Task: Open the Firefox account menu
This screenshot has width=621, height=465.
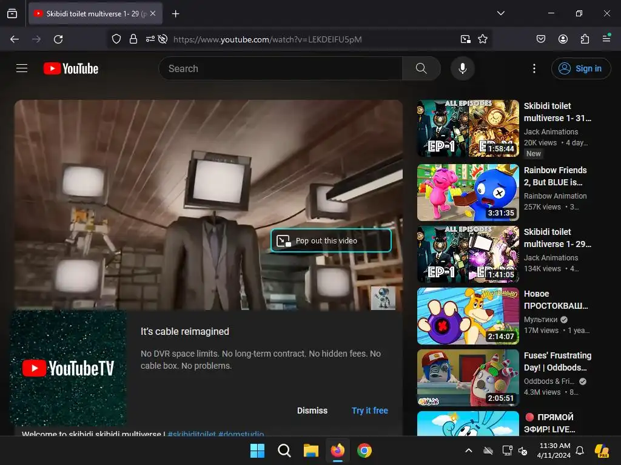Action: (x=563, y=39)
